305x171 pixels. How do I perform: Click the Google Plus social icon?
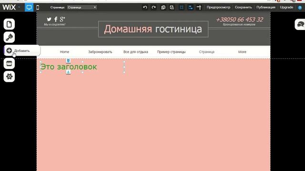(x=62, y=19)
